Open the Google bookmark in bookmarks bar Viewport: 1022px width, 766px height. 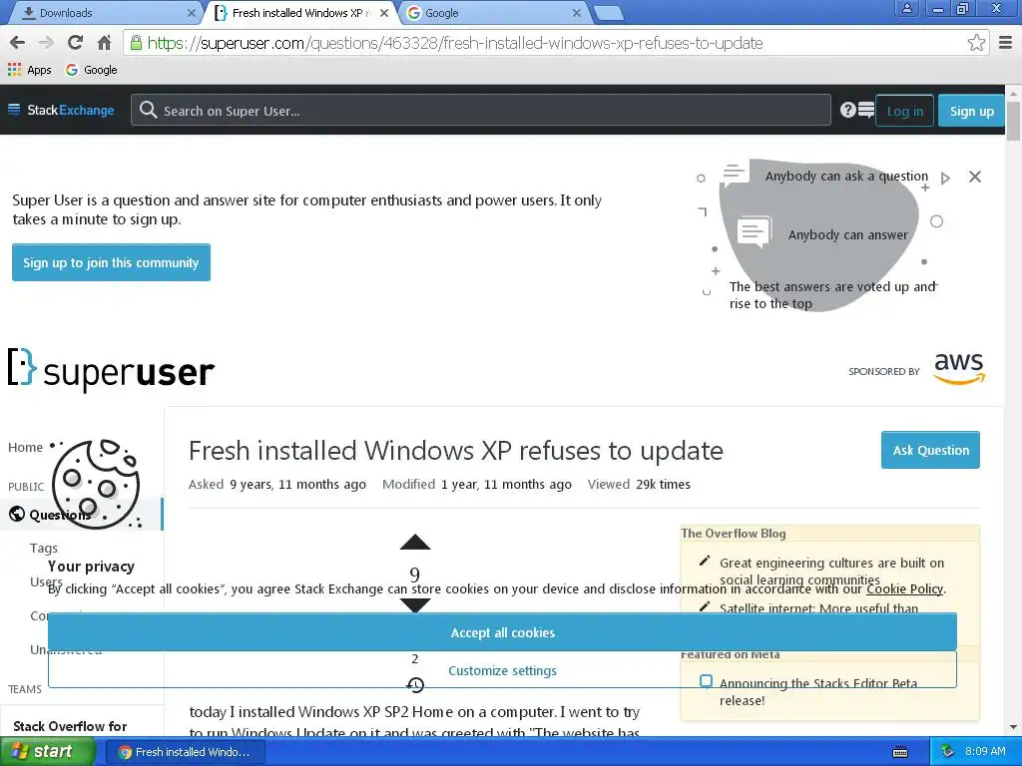(x=91, y=70)
